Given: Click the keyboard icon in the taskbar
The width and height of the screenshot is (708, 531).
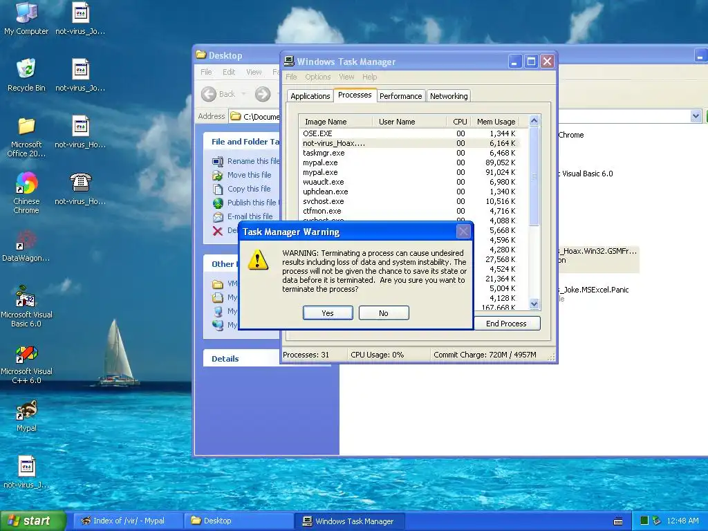Looking at the screenshot, I should click(618, 521).
